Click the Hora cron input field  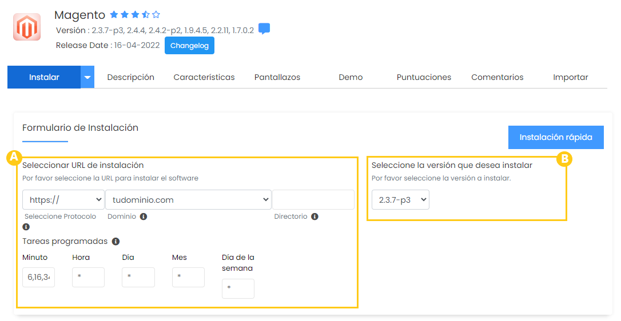pyautogui.click(x=88, y=277)
